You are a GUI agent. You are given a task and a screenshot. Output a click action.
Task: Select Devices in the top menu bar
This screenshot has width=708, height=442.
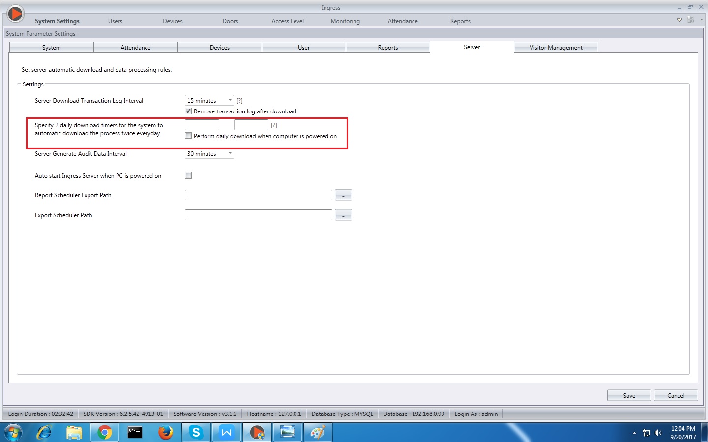coord(173,21)
